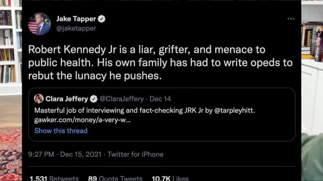Viewport: 323px width, 181px height.
Task: Open the Dec 14 quoted tweet date
Action: click(160, 99)
